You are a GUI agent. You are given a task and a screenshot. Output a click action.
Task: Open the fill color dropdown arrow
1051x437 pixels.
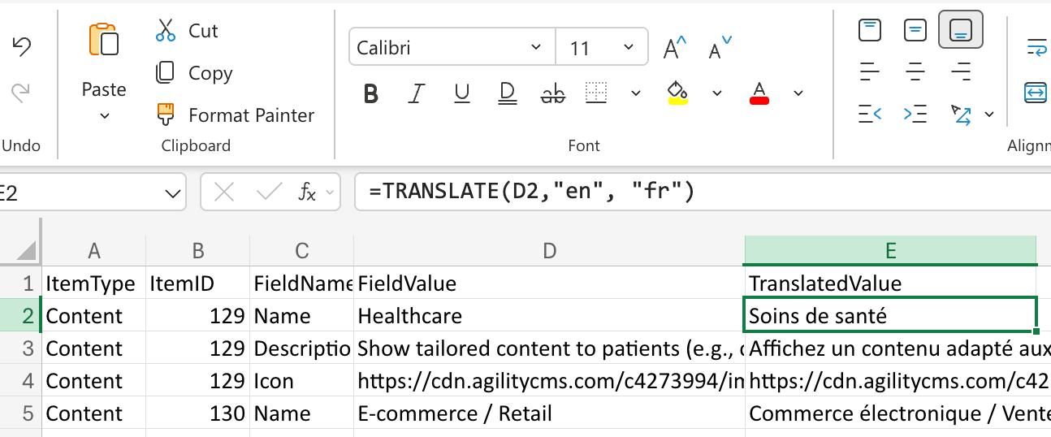(717, 93)
